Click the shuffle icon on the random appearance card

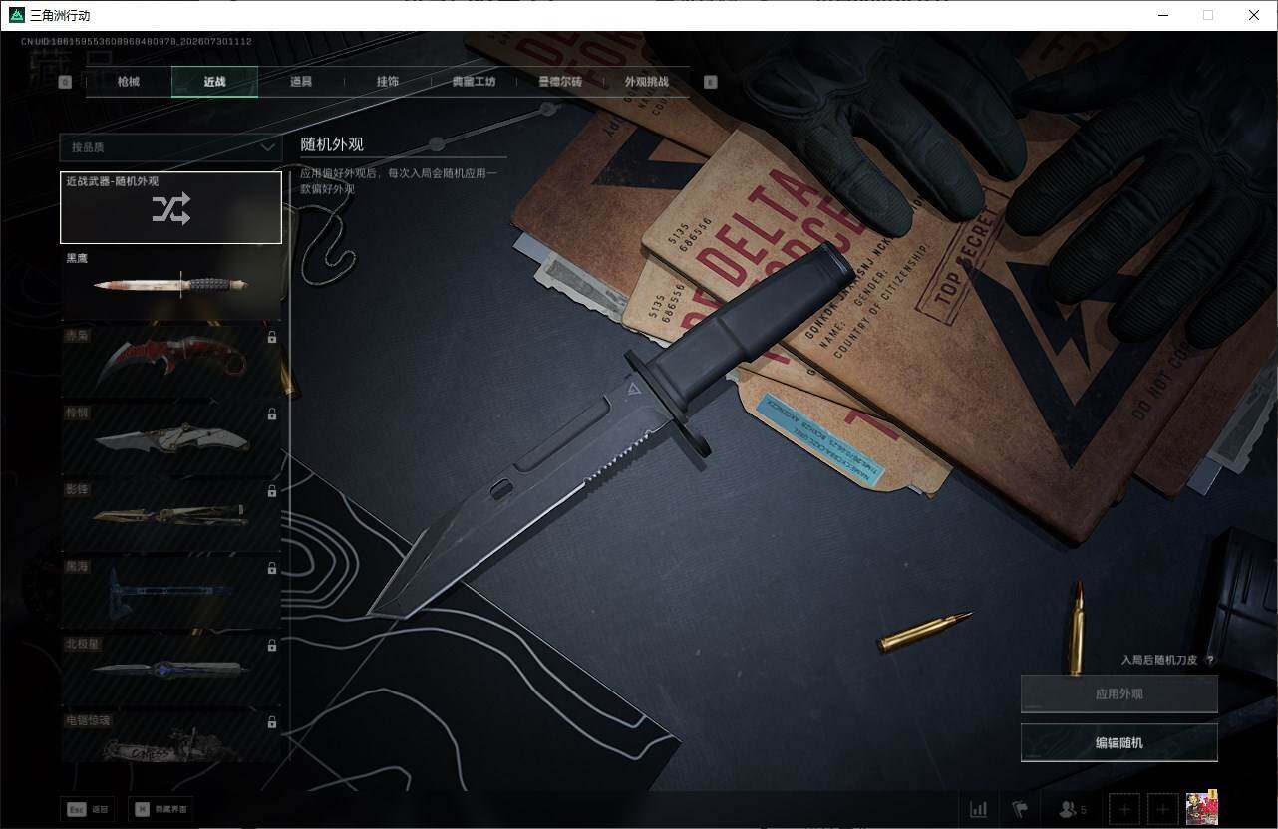coord(171,208)
